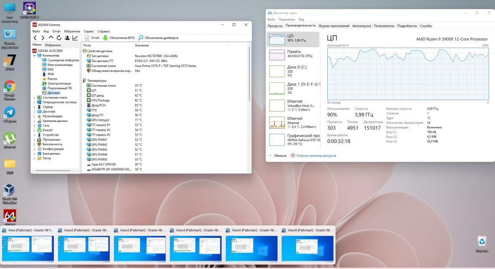
Task: Select Xneo1 VirtualBox window thumbnail
Action: pos(28,249)
